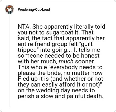Click the line "said, the fact that apparently her"
The width and height of the screenshot is (116, 112).
pyautogui.click(x=61, y=38)
